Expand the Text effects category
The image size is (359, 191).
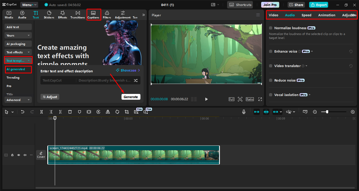[18, 52]
